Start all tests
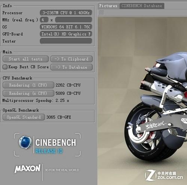 pyautogui.click(x=25, y=59)
